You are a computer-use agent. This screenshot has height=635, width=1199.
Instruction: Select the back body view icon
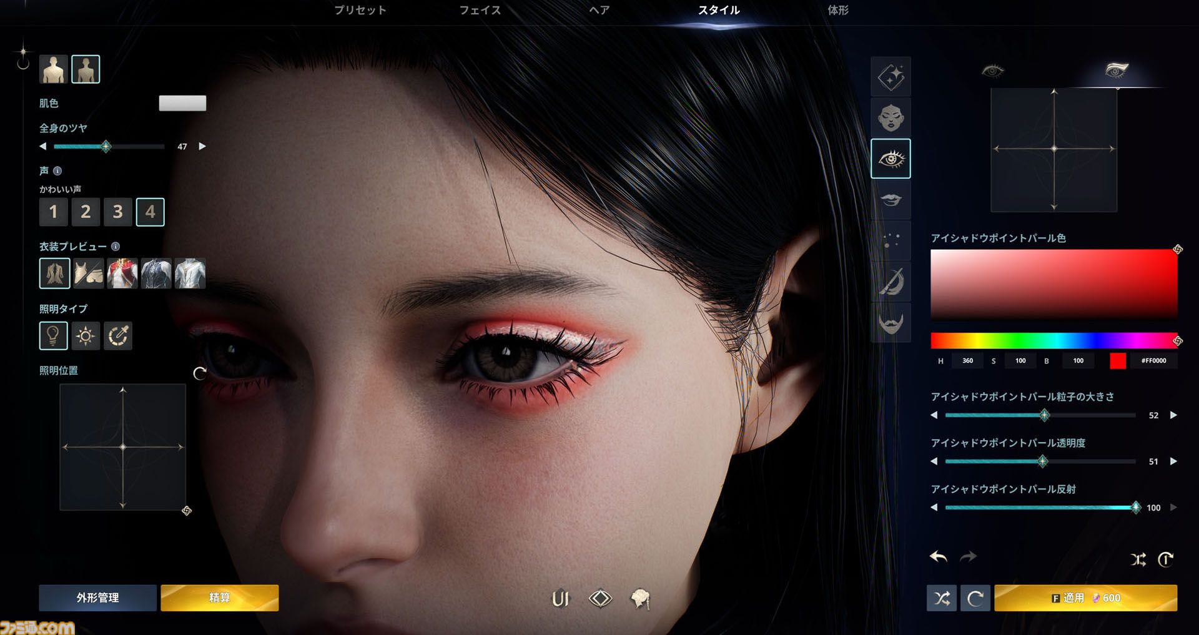tap(86, 69)
